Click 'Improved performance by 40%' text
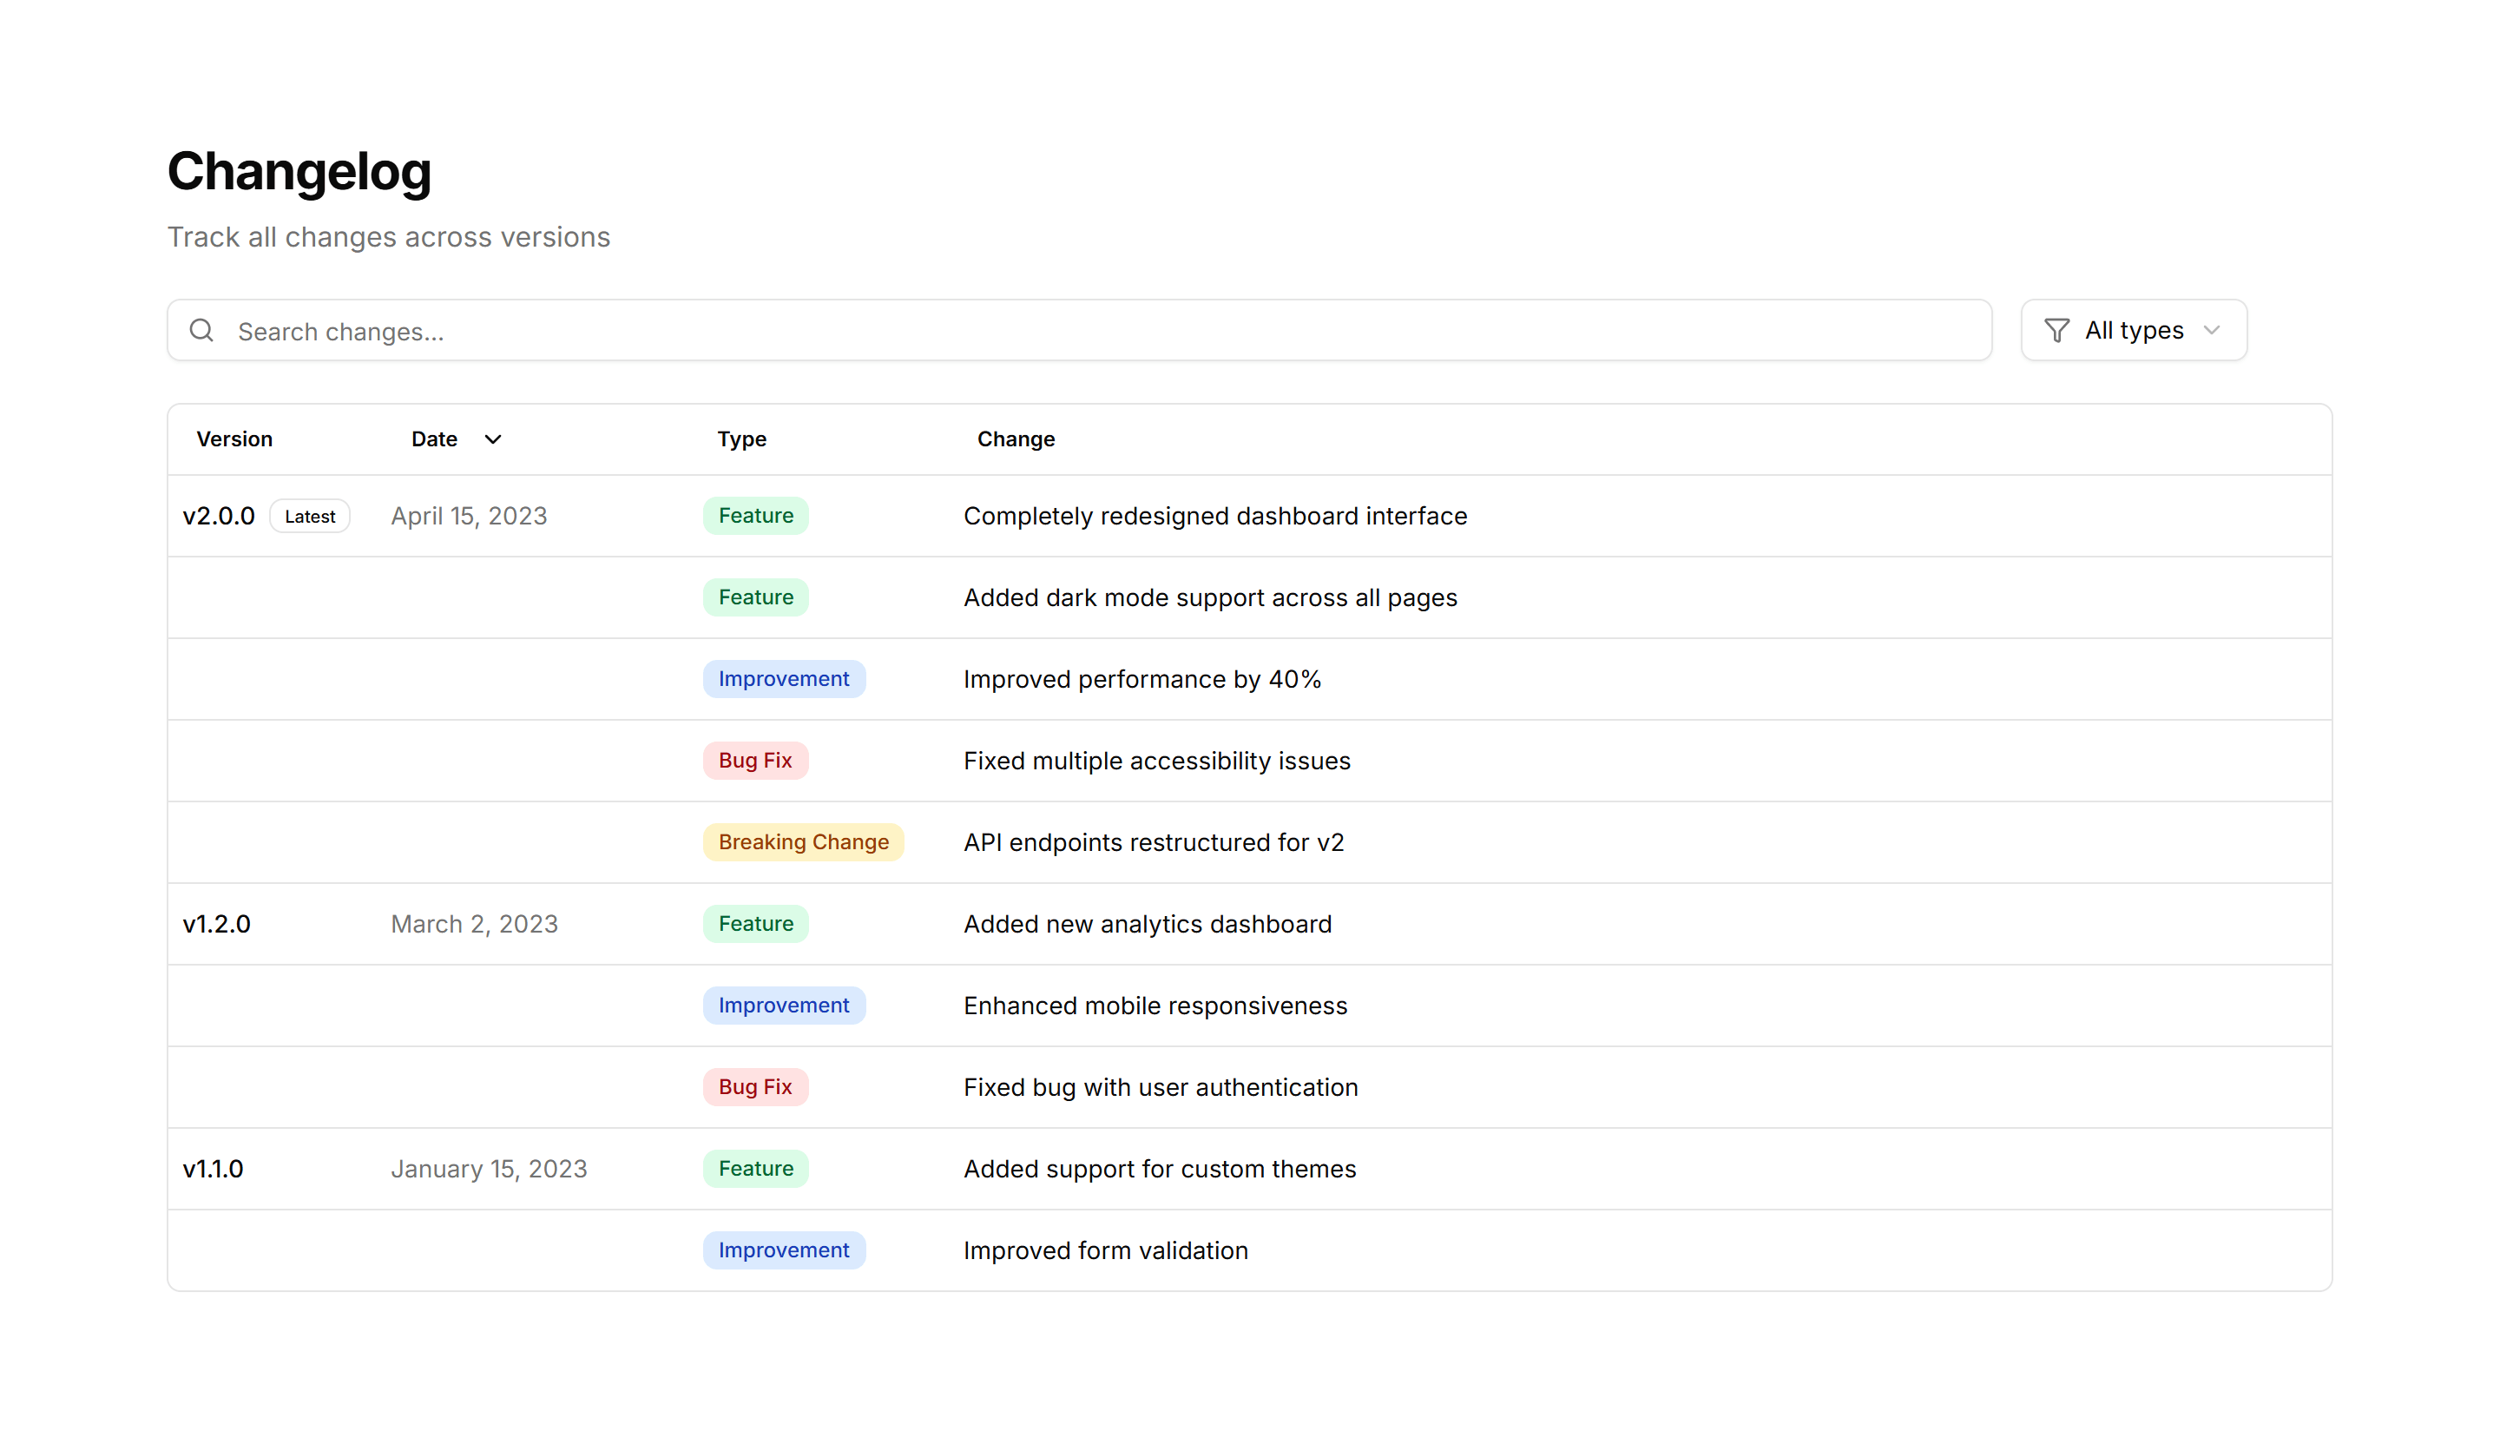 (1142, 679)
